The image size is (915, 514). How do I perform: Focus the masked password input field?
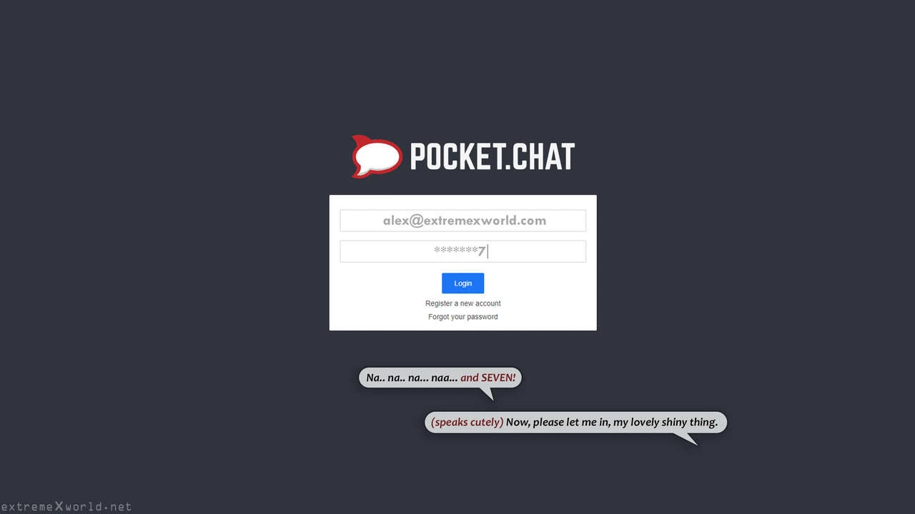coord(463,251)
